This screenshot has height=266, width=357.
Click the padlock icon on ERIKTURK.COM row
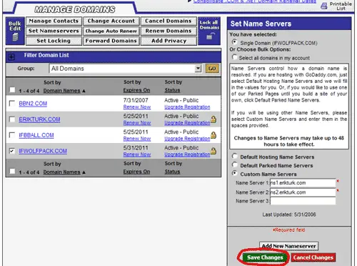tap(213, 119)
